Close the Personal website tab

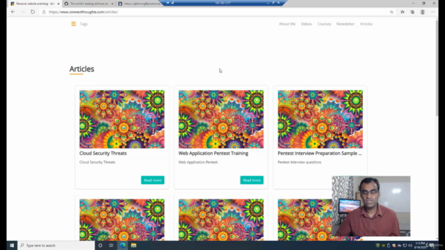58,3
